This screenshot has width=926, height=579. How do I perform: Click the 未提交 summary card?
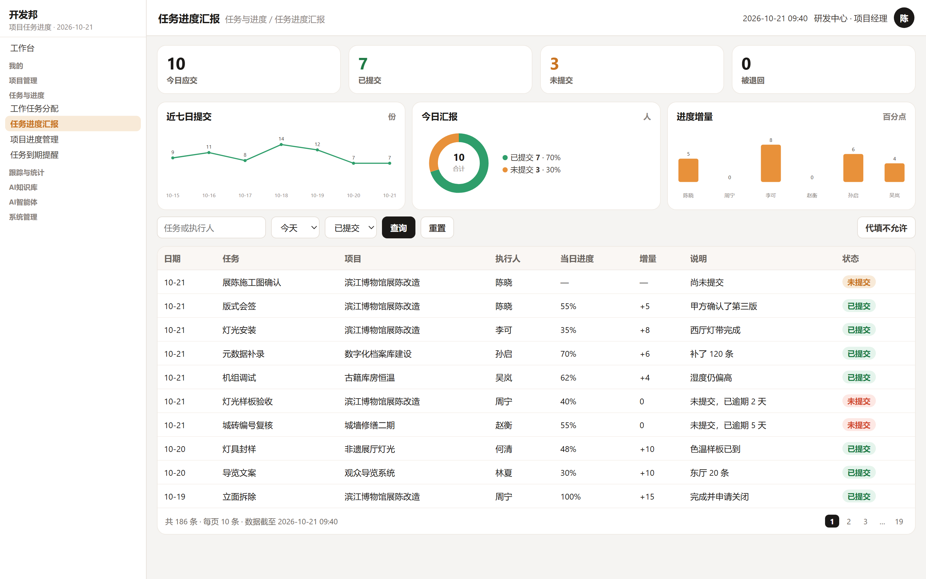pos(632,69)
